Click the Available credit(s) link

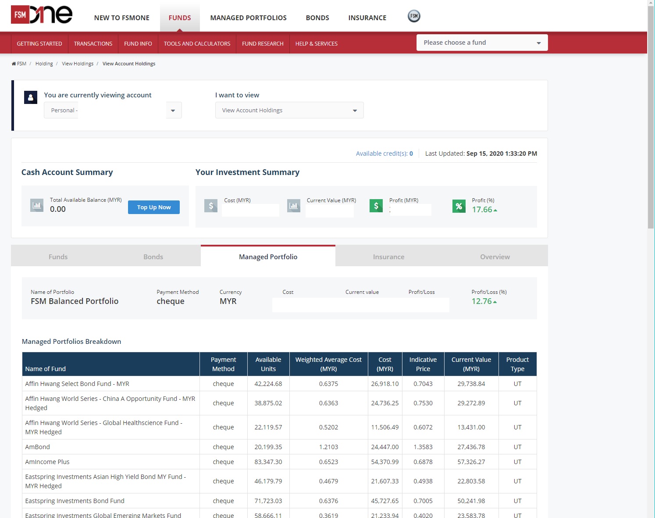click(x=384, y=154)
